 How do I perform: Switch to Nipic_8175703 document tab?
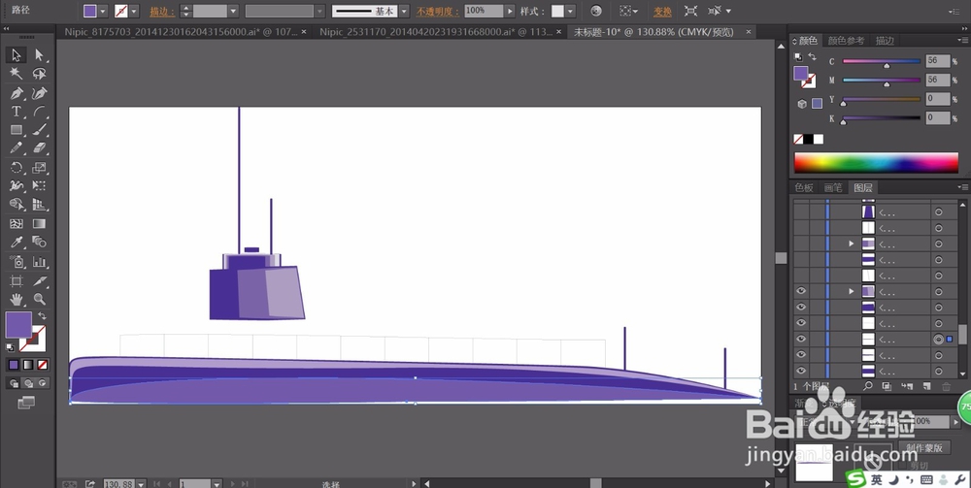click(181, 32)
